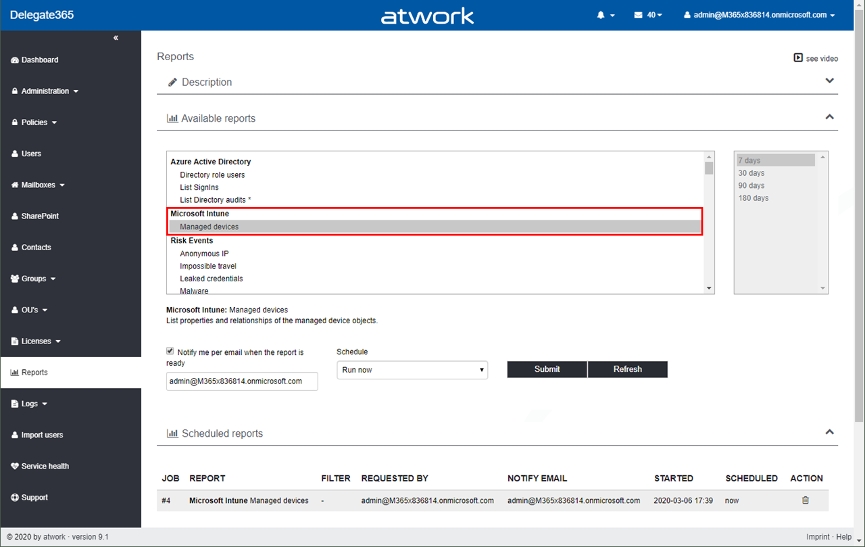The width and height of the screenshot is (865, 547).
Task: Click the Submit button
Action: tap(547, 369)
